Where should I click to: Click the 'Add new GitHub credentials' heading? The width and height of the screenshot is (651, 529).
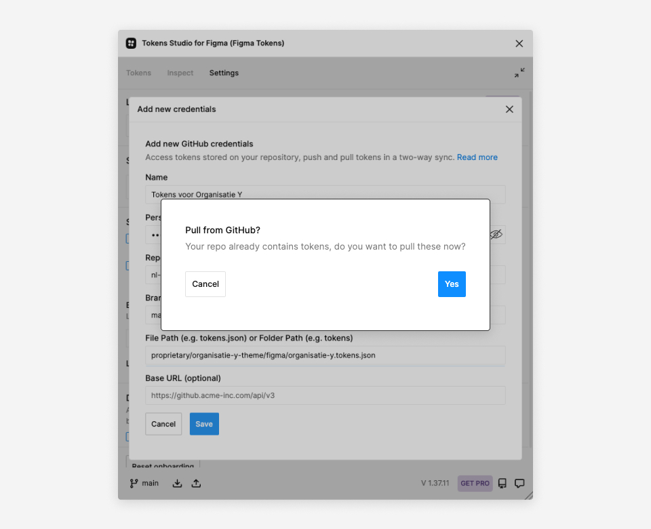(199, 144)
